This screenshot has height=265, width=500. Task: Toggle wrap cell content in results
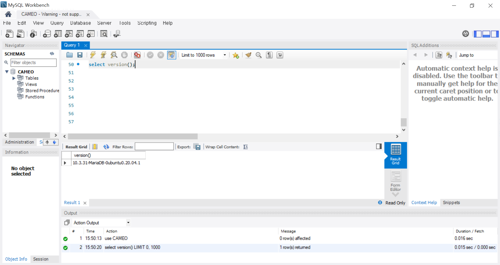click(246, 147)
